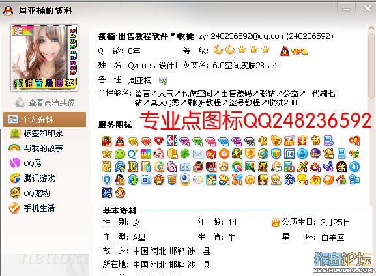Viewport: 376px width, 276px height.
Task: Click the 白羊座 constellation value
Action: [x=333, y=238]
